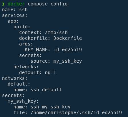Image resolution: width=128 pixels, height=117 pixels.
Task: Click the word docker in the command
Action: [16, 4]
